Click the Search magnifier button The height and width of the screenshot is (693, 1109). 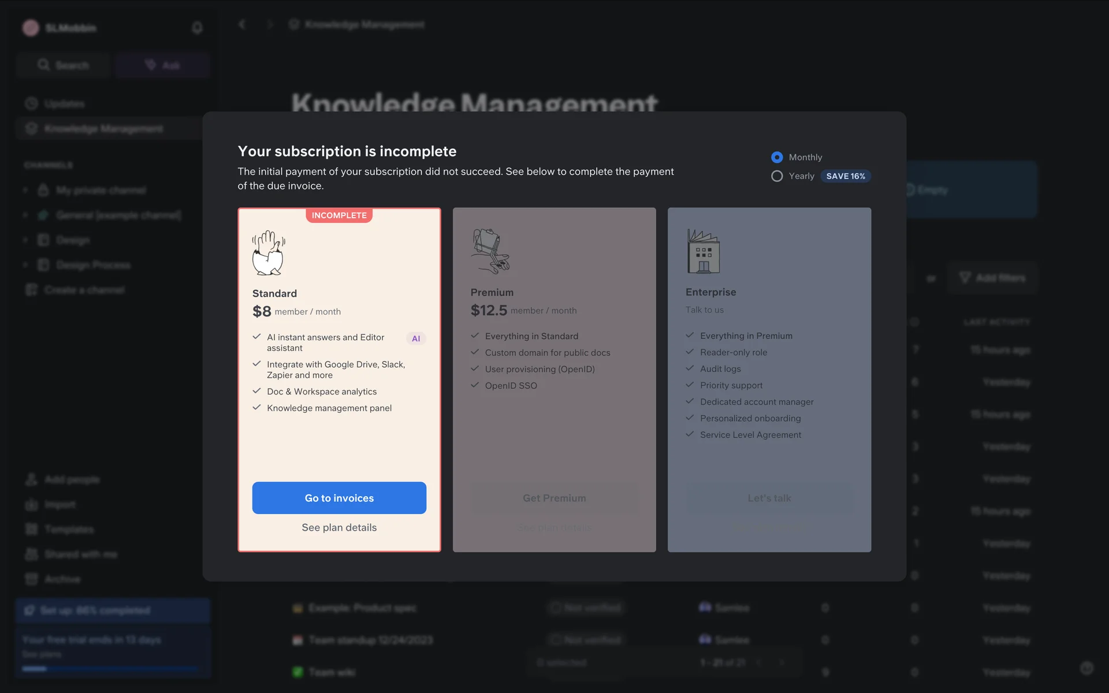point(63,65)
